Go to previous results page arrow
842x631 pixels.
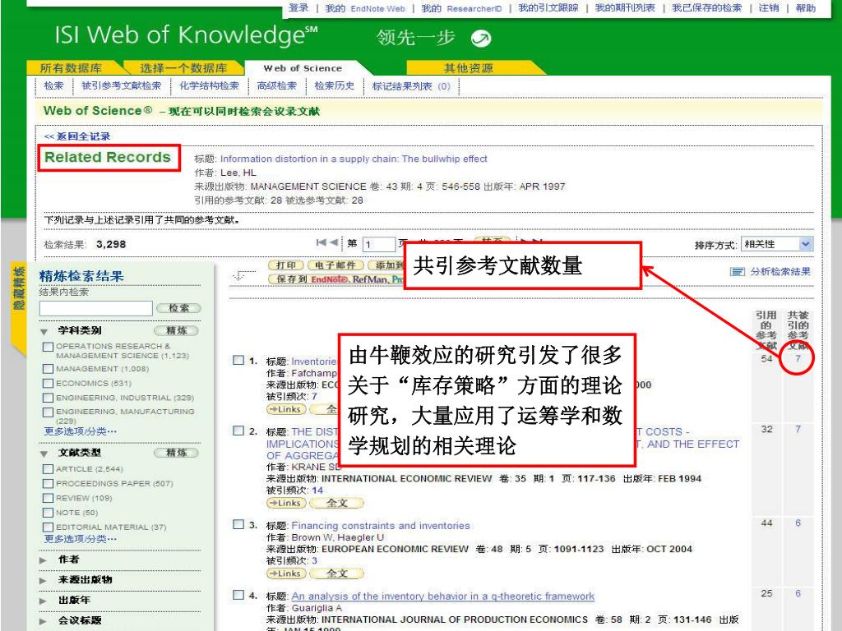coord(335,243)
